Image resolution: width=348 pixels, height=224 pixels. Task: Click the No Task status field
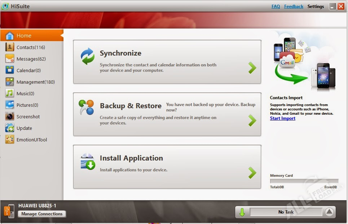(x=286, y=212)
